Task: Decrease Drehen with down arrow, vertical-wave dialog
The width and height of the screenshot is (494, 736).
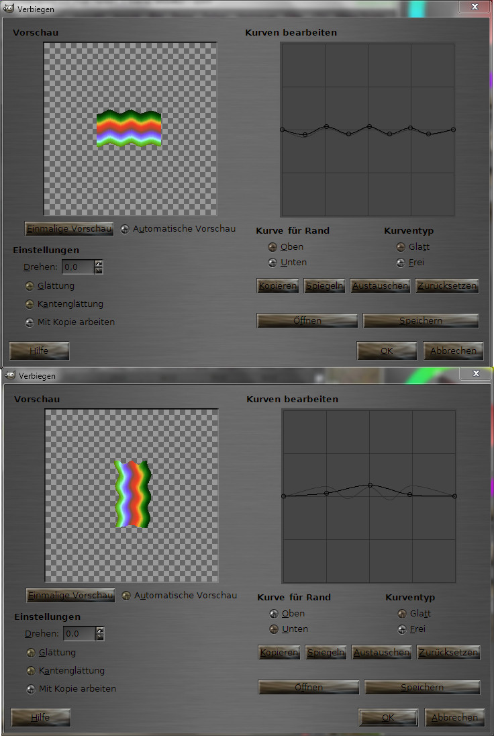Action: 100,637
